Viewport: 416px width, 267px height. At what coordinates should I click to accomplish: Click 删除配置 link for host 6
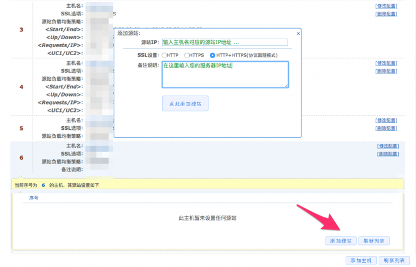pyautogui.click(x=388, y=154)
